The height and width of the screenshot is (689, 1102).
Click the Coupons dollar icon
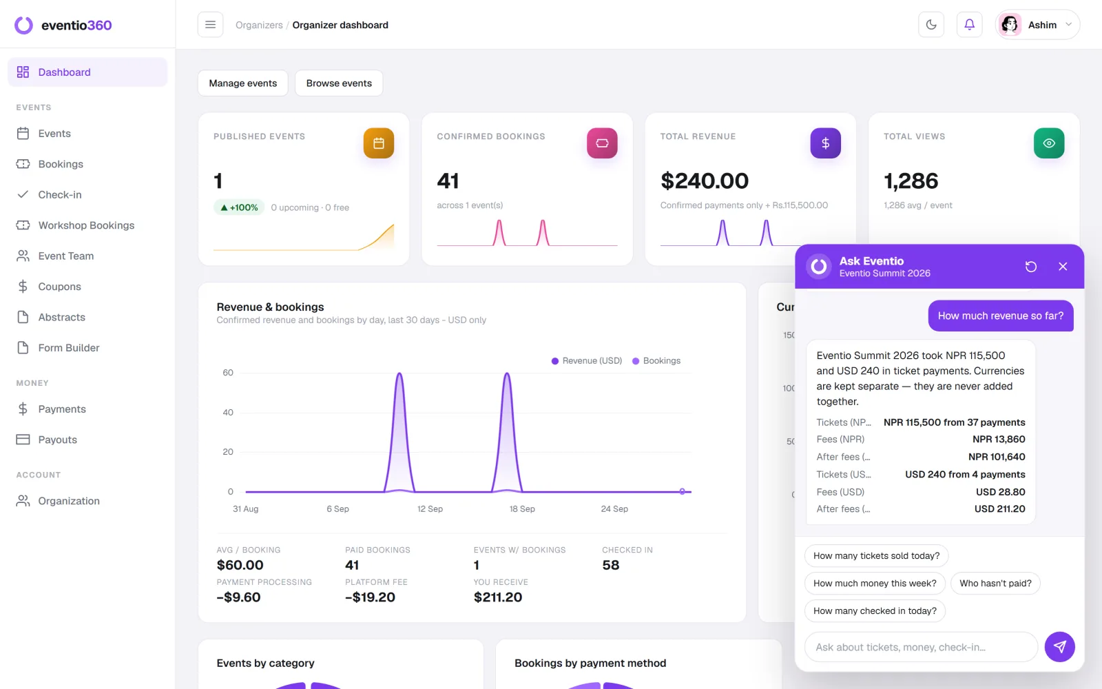coord(23,287)
